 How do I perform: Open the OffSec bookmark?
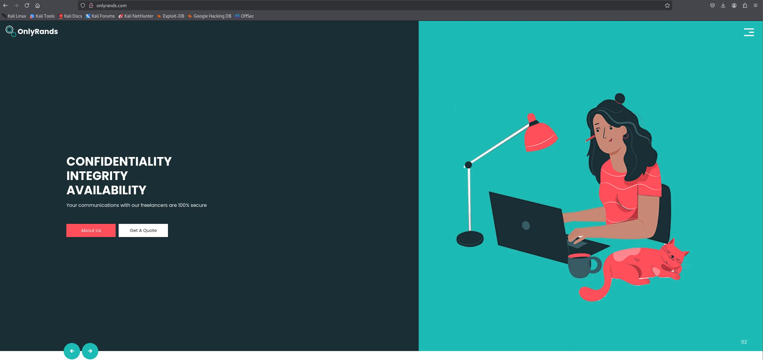[244, 16]
